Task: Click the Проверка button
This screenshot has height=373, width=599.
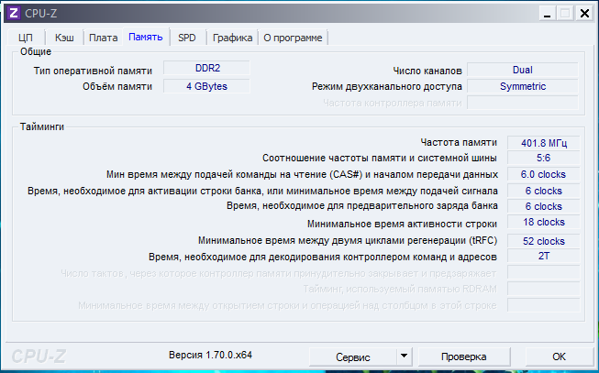Action: pos(462,356)
